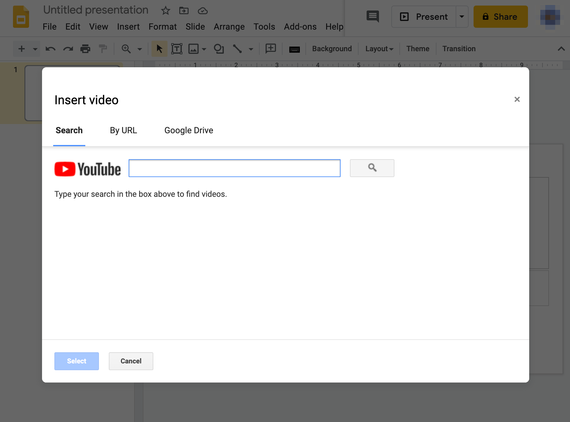Click the Theme toolbar button
The height and width of the screenshot is (422, 570).
point(418,49)
